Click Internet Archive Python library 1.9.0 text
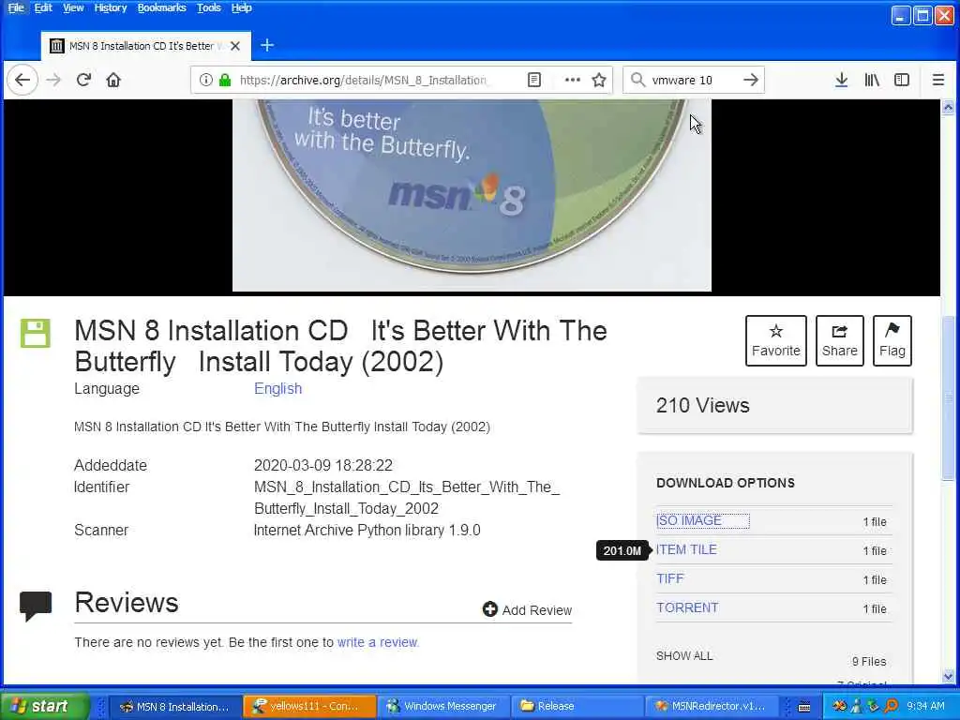Viewport: 960px width, 720px height. [x=367, y=531]
